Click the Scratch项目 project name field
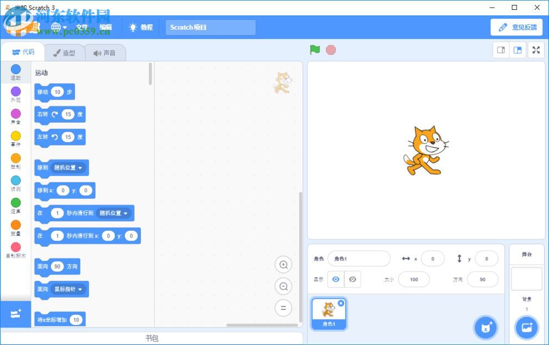 [x=210, y=27]
